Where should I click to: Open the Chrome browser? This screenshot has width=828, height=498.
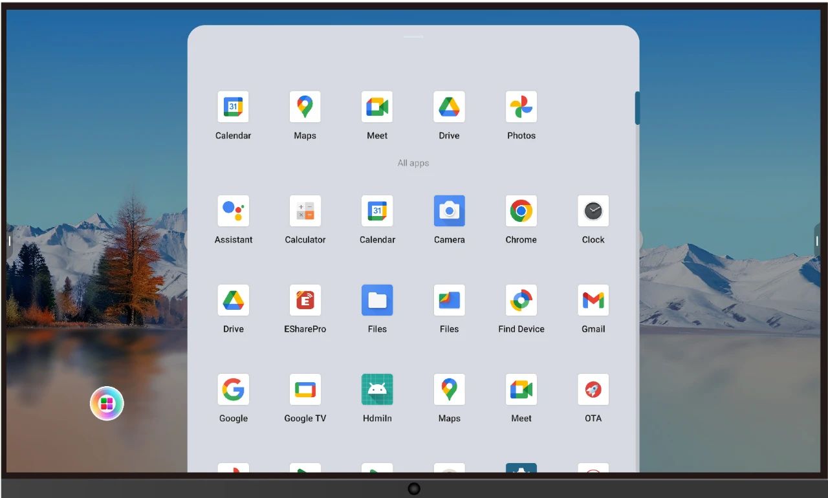coord(521,211)
